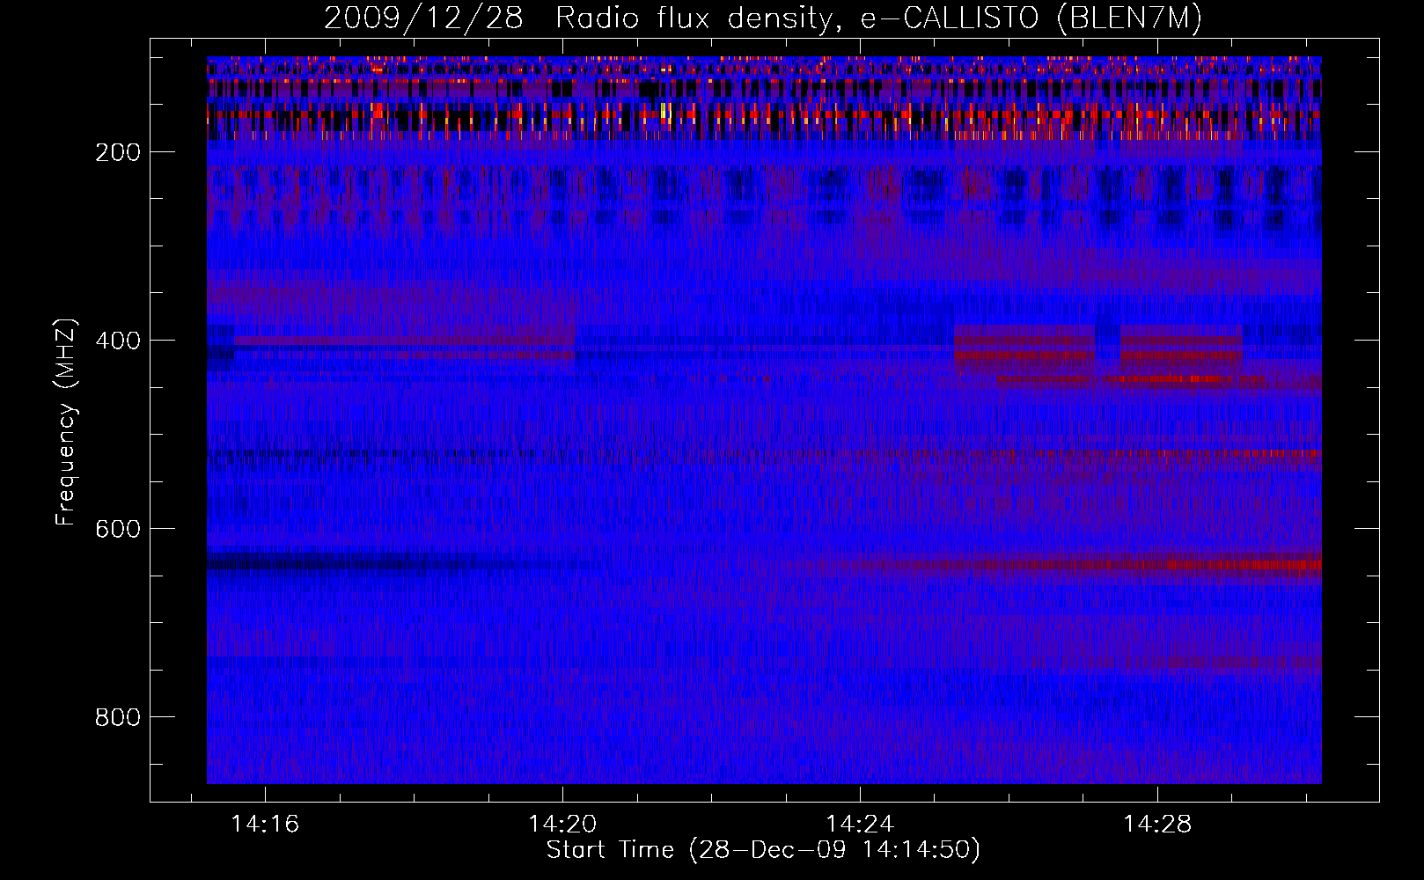This screenshot has width=1424, height=880.
Task: Click the 600 frequency tick label
Action: click(x=118, y=529)
